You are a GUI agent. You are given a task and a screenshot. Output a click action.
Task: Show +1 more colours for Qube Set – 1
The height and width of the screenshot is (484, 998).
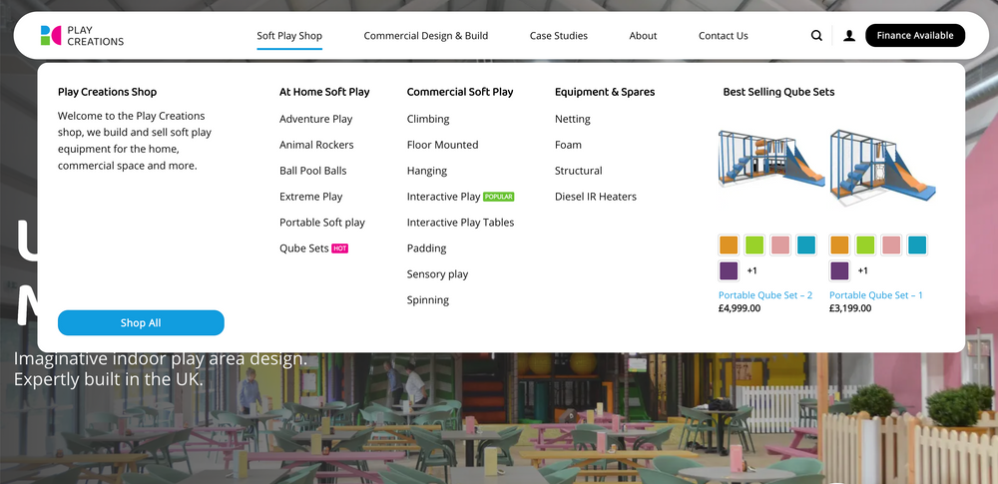tap(862, 270)
